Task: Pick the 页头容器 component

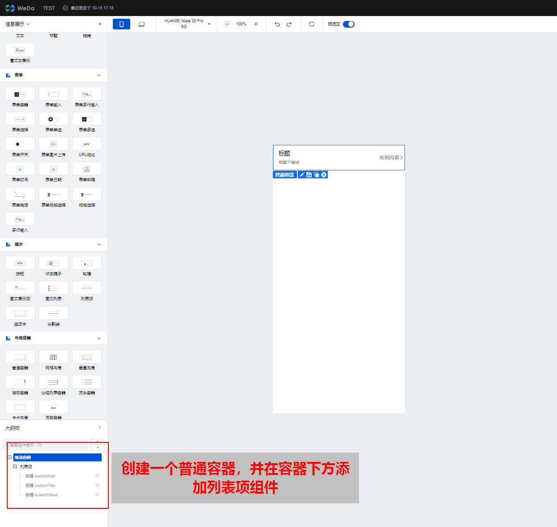Action: point(87,382)
